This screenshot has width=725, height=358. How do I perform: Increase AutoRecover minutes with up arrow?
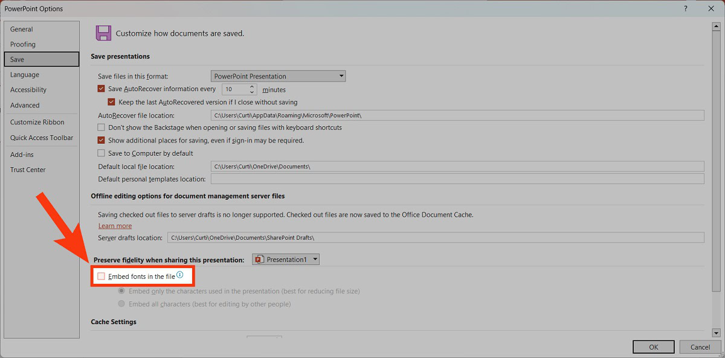click(252, 86)
